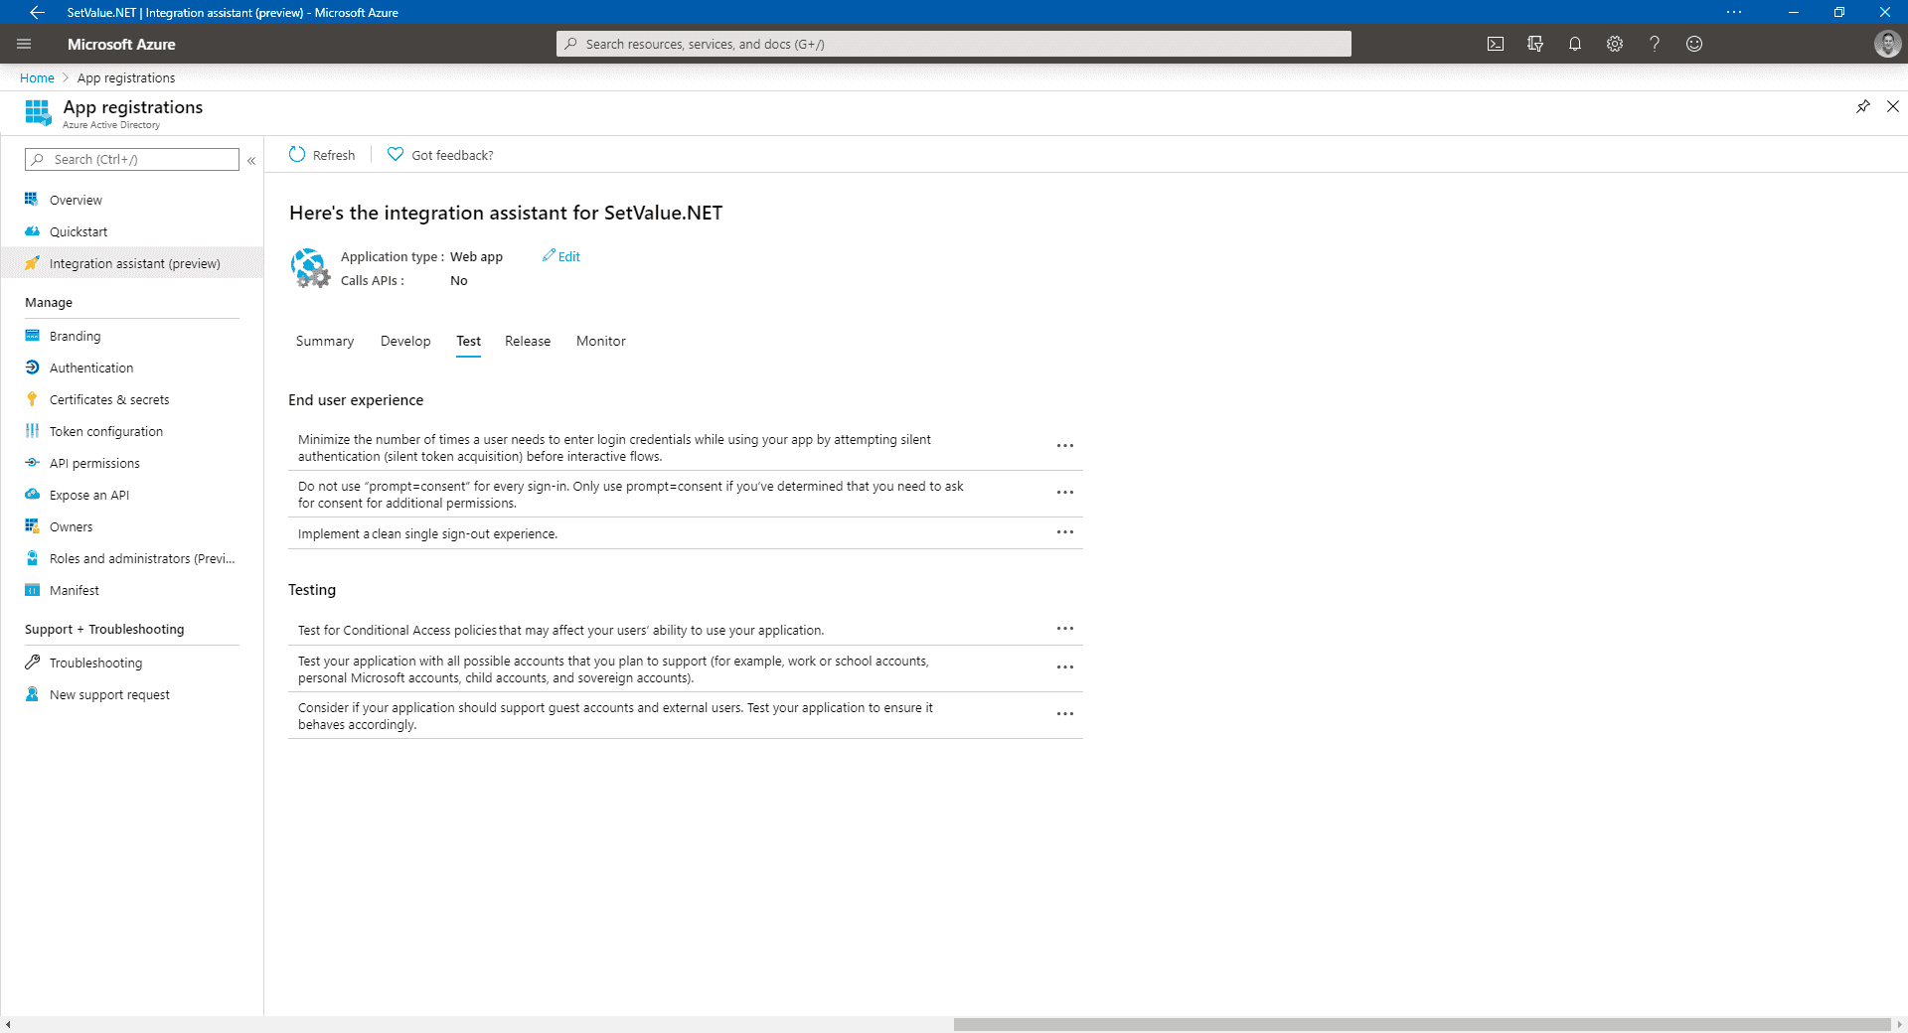Click the Overview sidebar icon
Screen dimensions: 1908x1033
click(32, 199)
